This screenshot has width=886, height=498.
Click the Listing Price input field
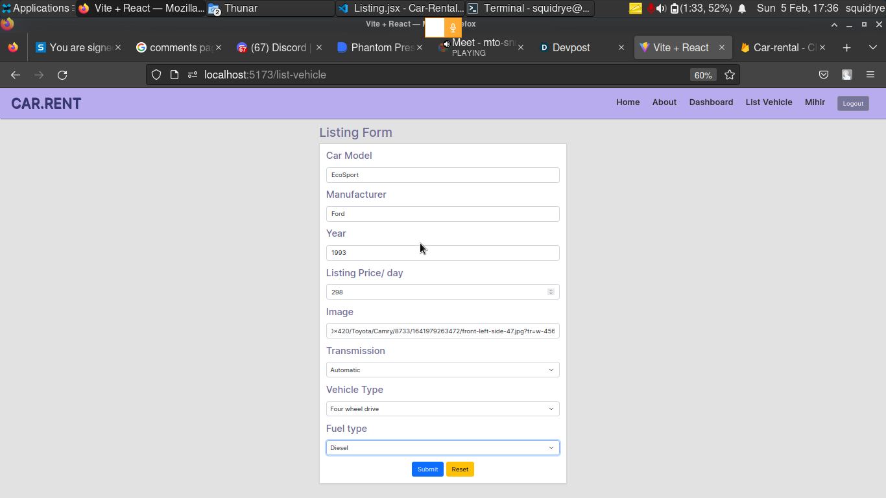(x=442, y=292)
